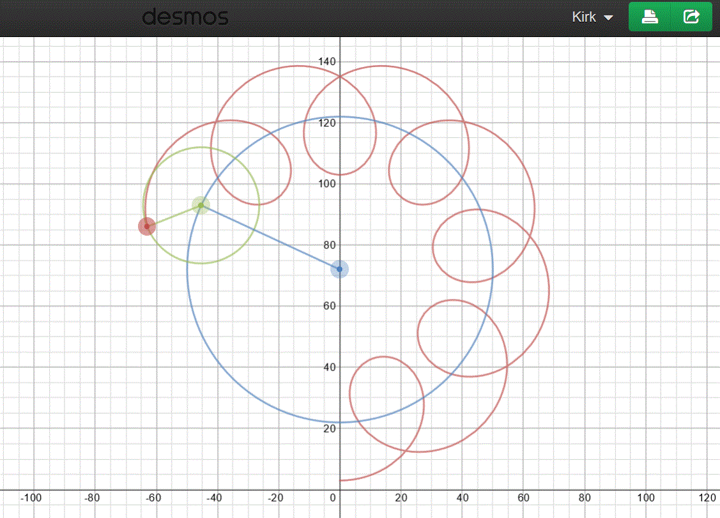Select the red point on the green circle
The image size is (720, 518).
[x=147, y=226]
